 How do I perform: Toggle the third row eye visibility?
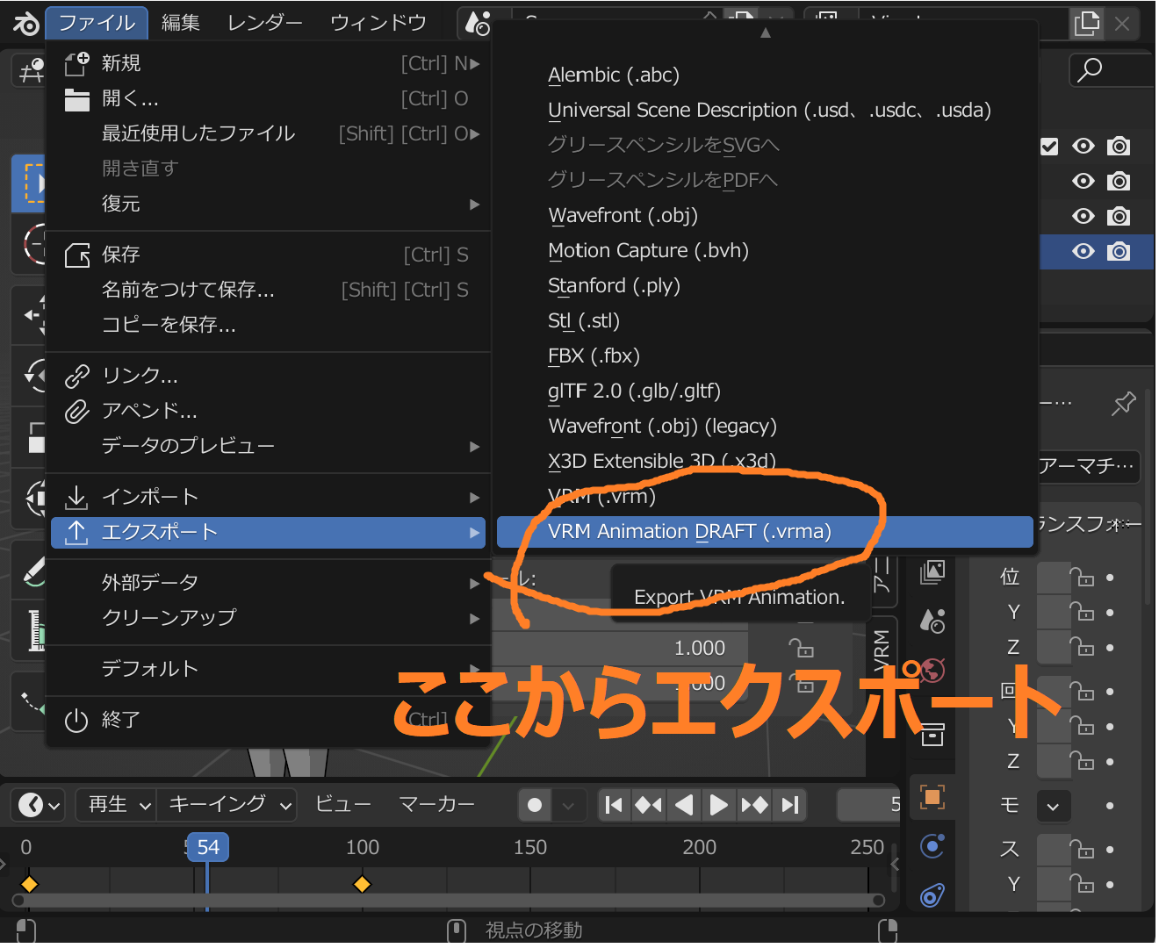click(1083, 217)
